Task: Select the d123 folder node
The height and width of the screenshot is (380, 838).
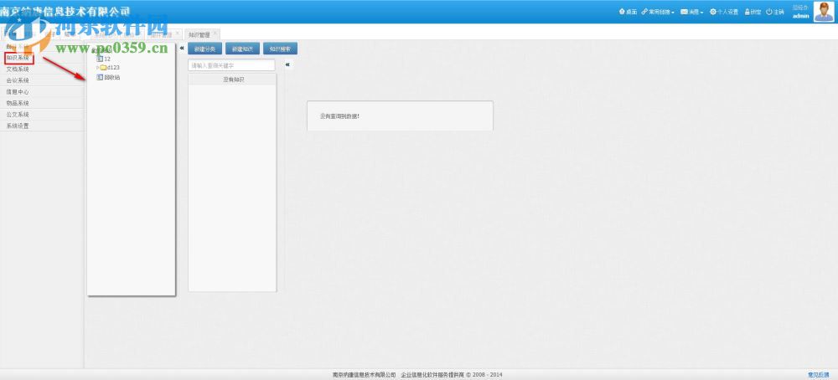Action: 110,68
